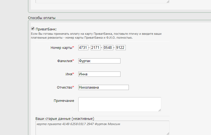Click the Отчество field label

[64, 88]
